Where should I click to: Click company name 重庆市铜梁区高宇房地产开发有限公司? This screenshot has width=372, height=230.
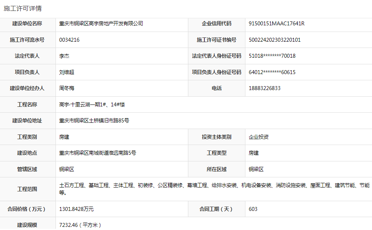point(101,24)
